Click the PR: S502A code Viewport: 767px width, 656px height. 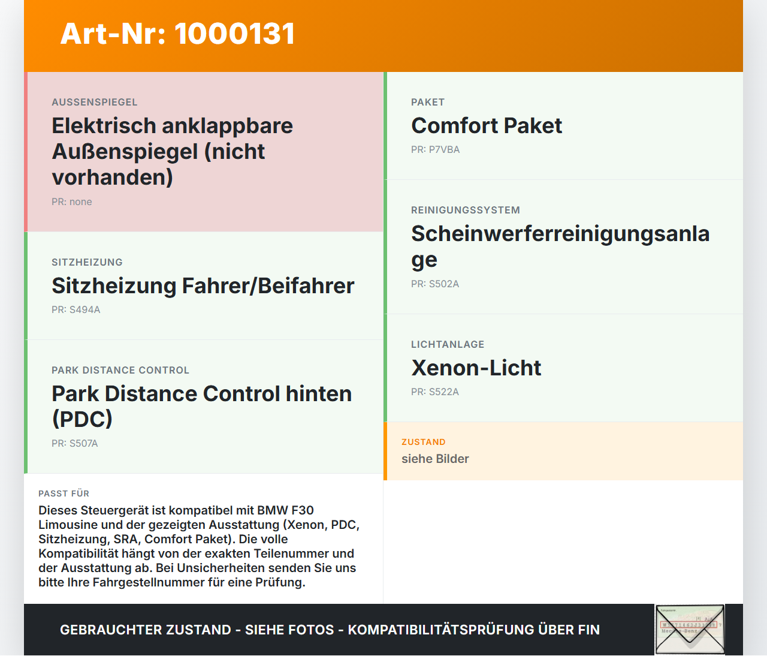click(x=435, y=284)
